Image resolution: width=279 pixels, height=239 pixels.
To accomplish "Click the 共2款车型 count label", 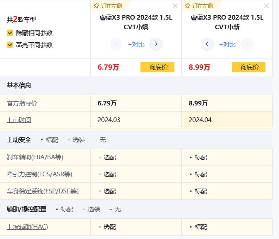I will pos(21,19).
